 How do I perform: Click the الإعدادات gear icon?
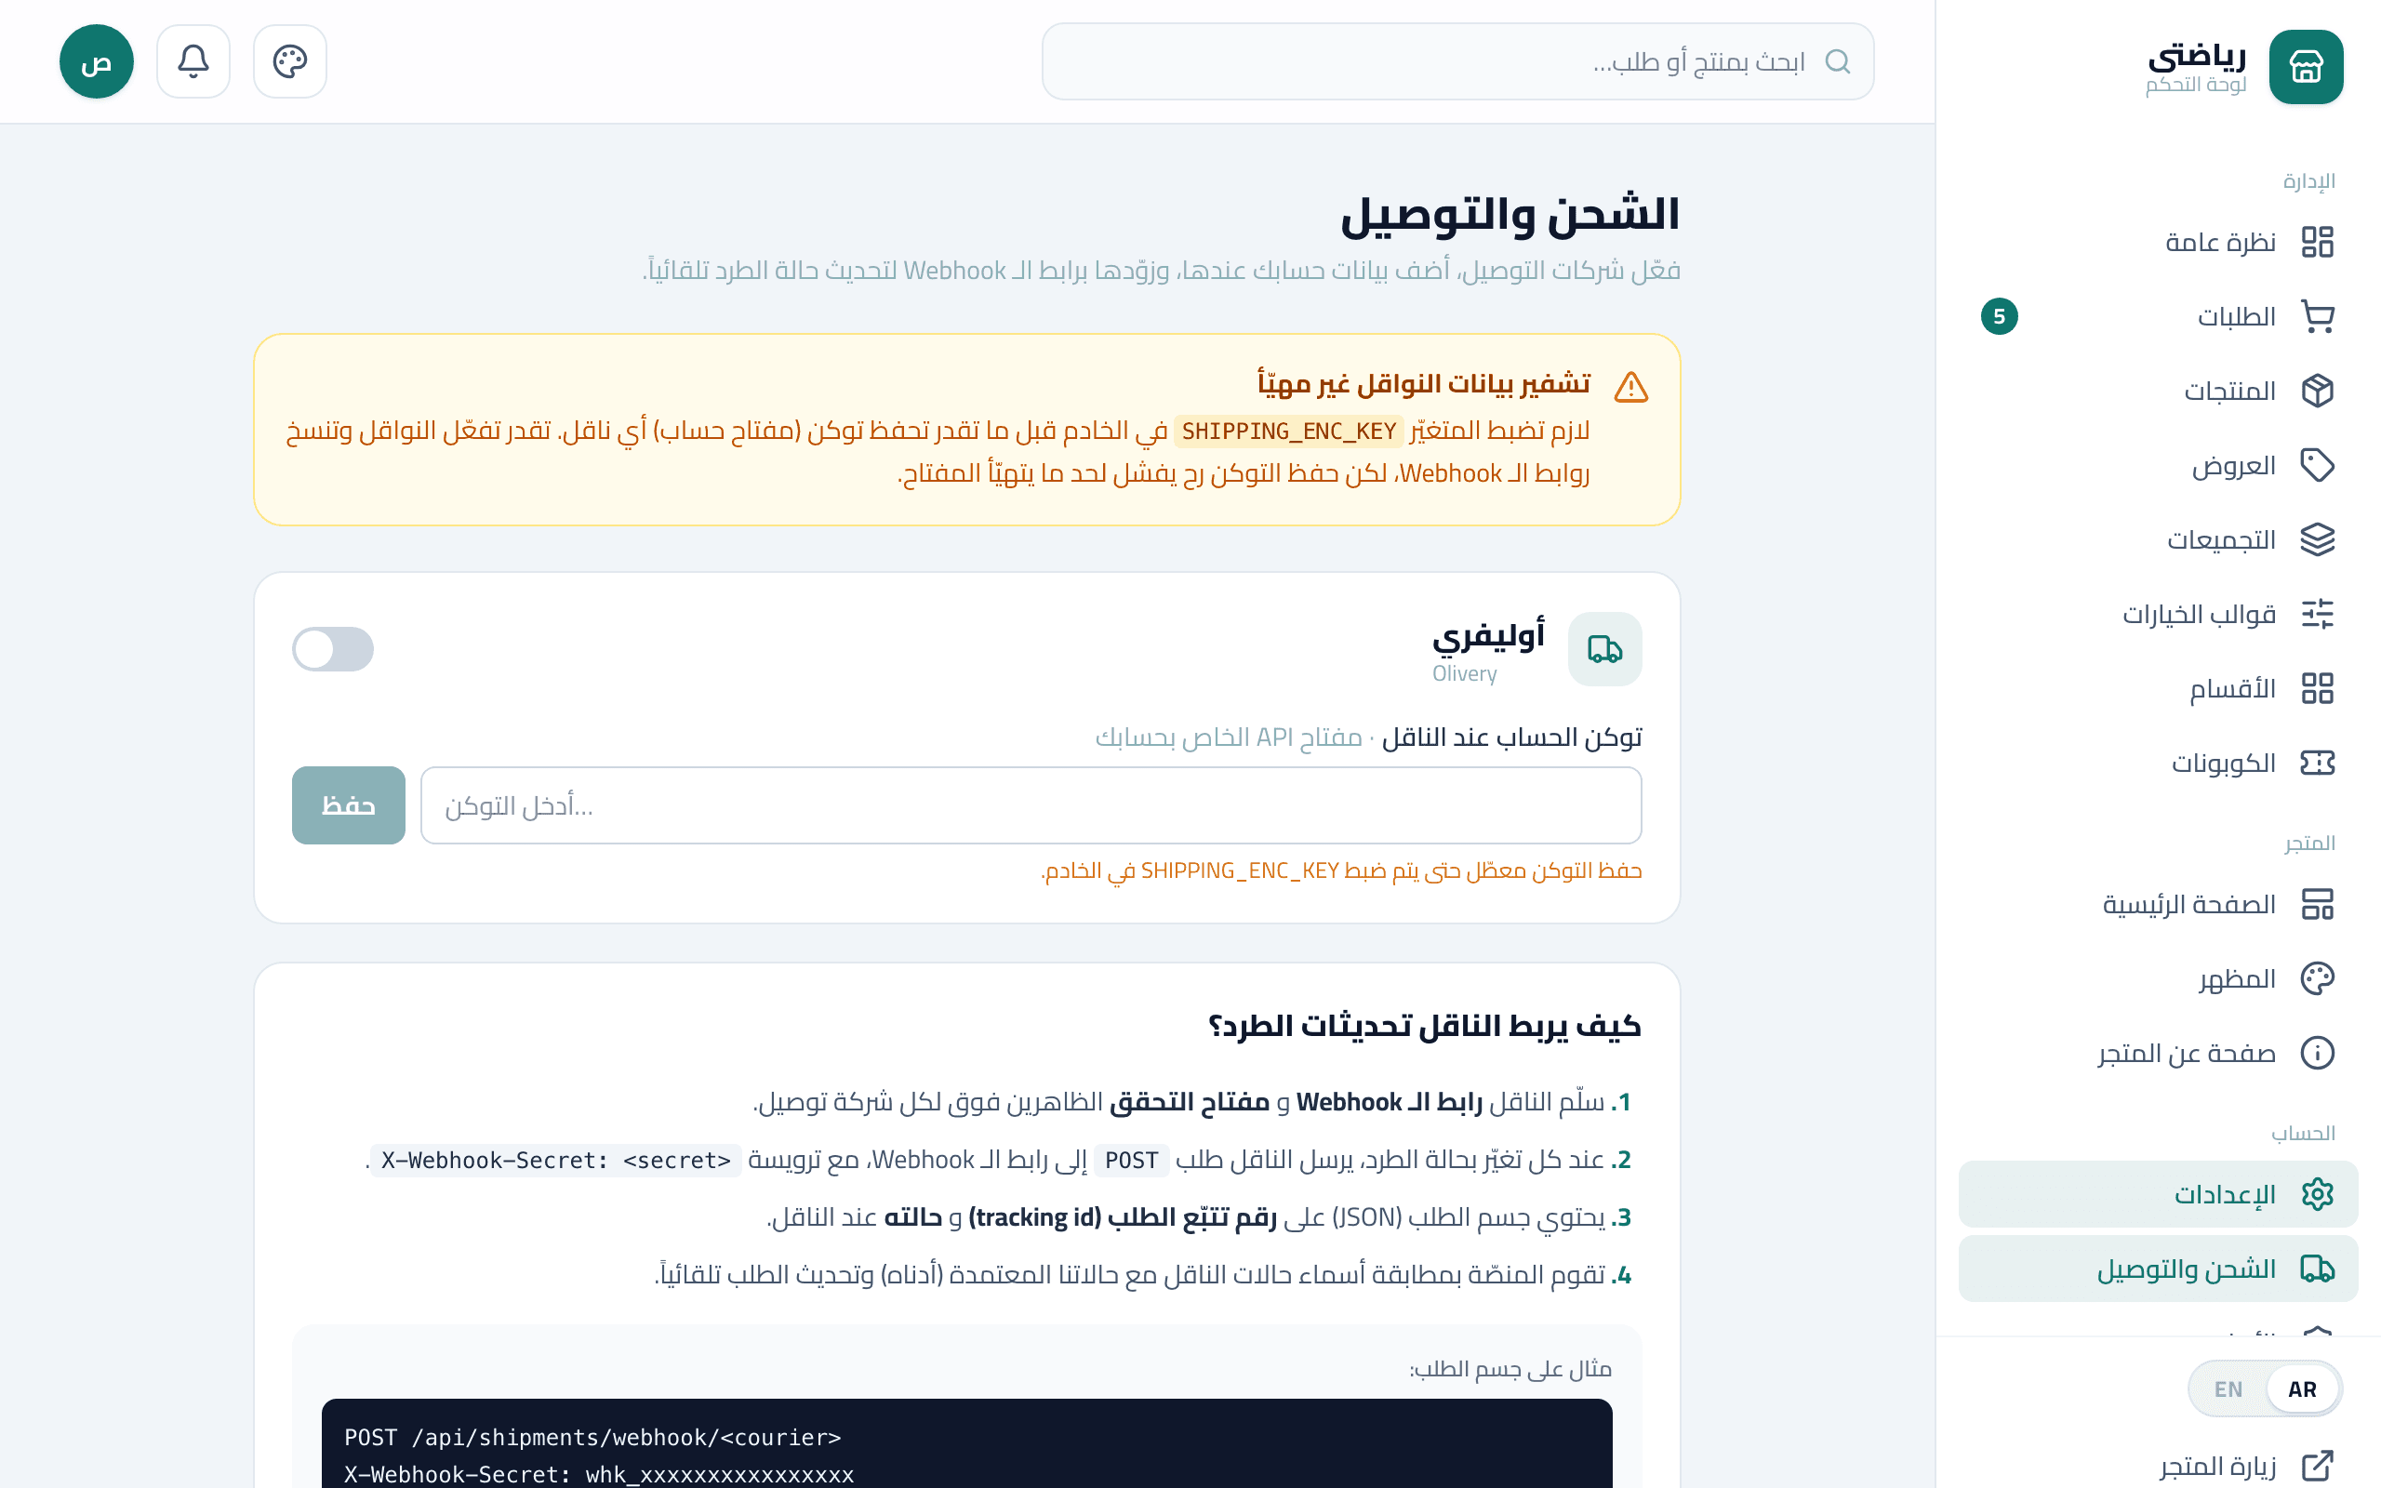tap(2317, 1194)
